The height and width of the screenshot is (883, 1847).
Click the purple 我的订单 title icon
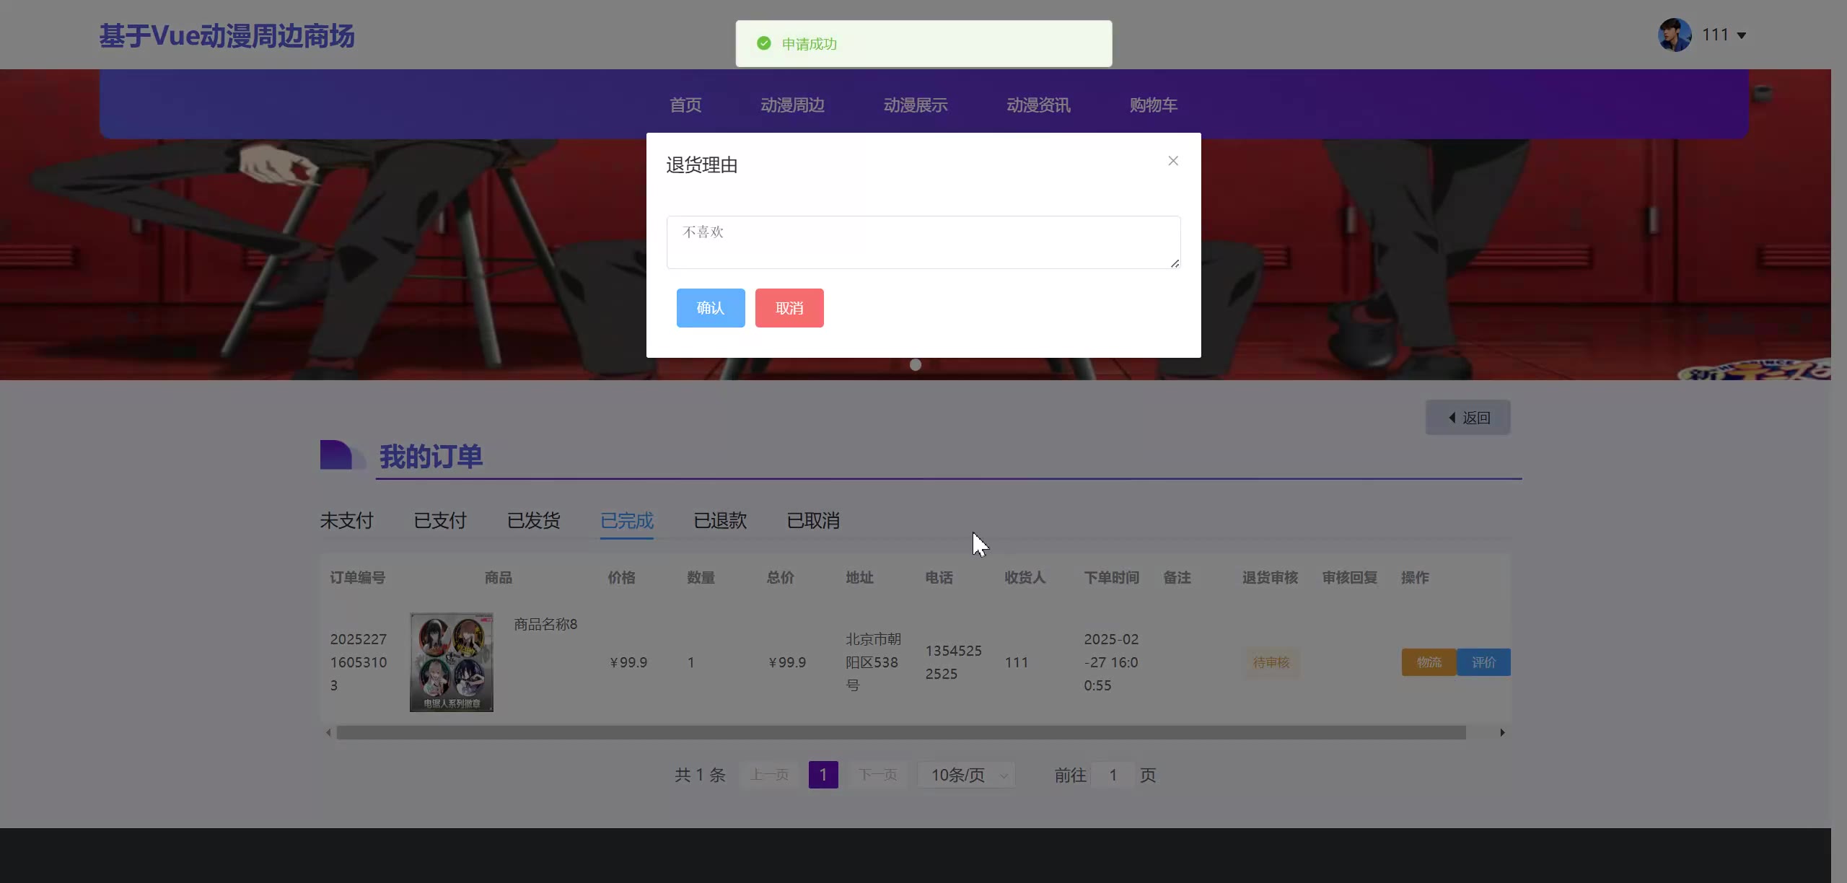[338, 455]
